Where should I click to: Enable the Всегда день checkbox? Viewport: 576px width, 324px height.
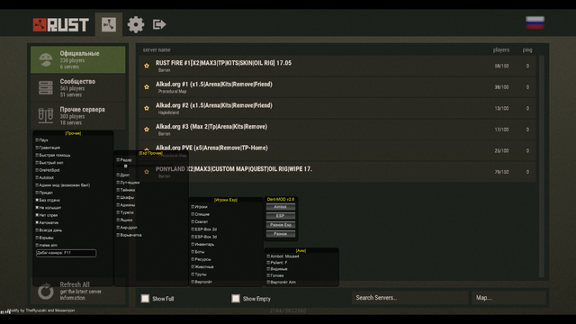click(x=37, y=230)
